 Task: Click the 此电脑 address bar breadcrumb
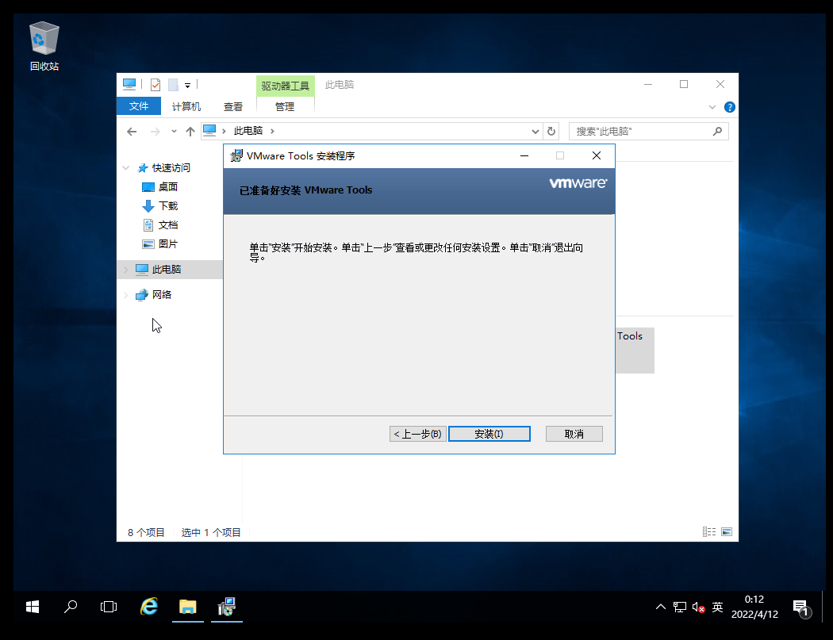click(x=248, y=131)
